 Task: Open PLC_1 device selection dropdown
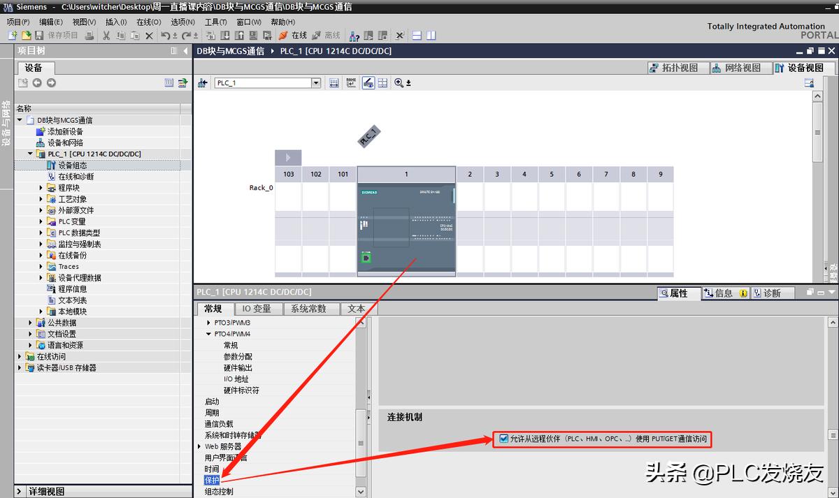click(x=316, y=83)
